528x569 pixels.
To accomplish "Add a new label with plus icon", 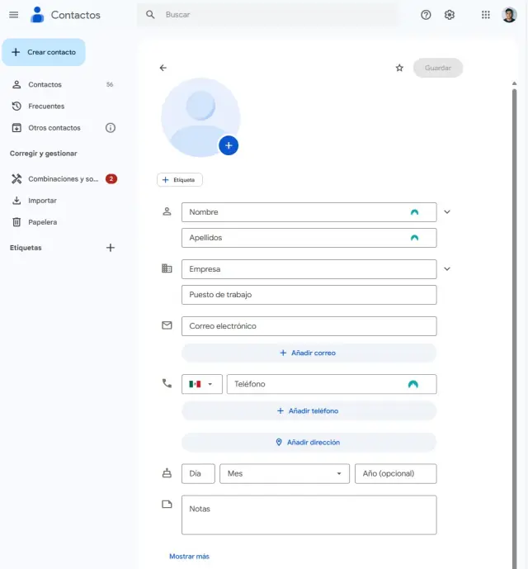I will (x=111, y=247).
